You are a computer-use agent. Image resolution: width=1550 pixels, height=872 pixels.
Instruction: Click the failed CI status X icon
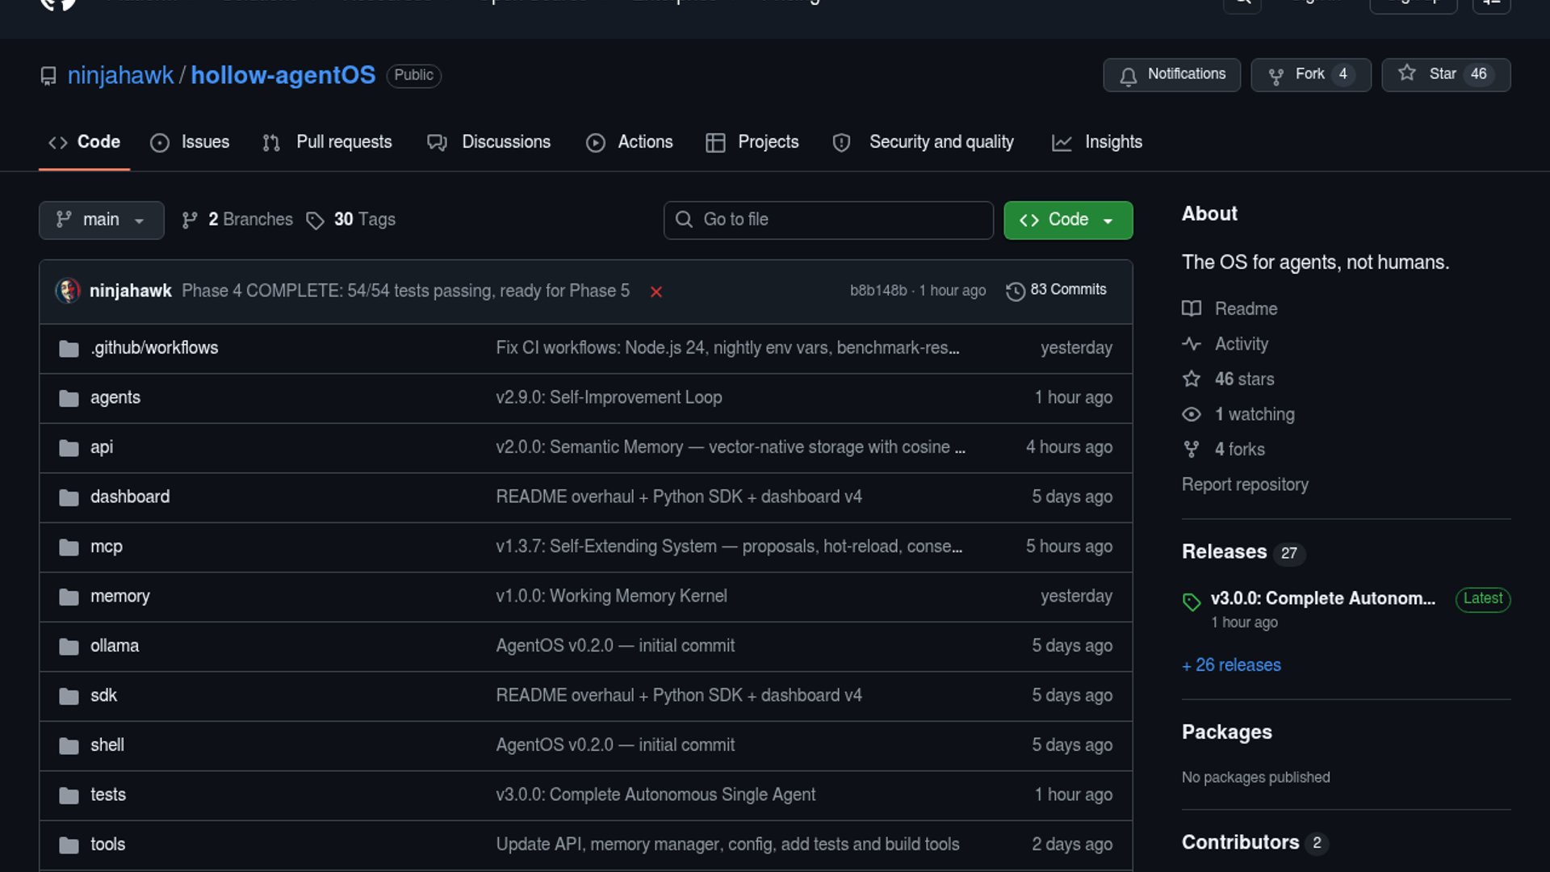pos(656,291)
